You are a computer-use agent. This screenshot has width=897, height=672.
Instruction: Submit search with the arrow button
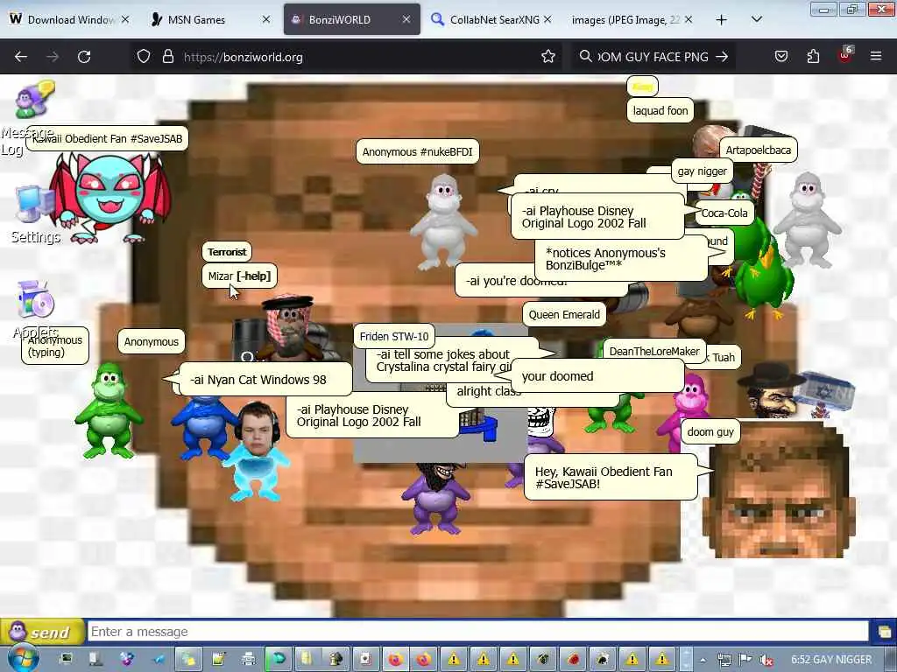tap(722, 57)
